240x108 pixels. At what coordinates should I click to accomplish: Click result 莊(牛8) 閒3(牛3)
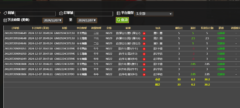tap(128, 74)
